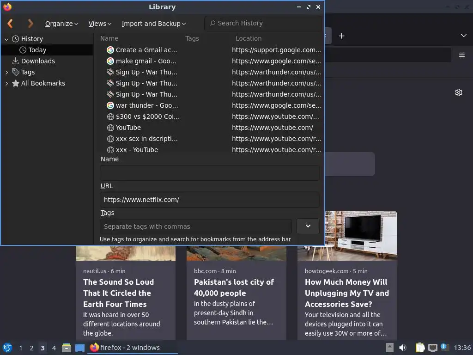473x355 pixels.
Task: Select the Create a Gmail ac... history entry
Action: 146,50
